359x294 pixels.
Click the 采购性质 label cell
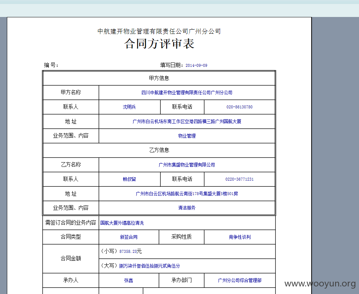coord(182,237)
